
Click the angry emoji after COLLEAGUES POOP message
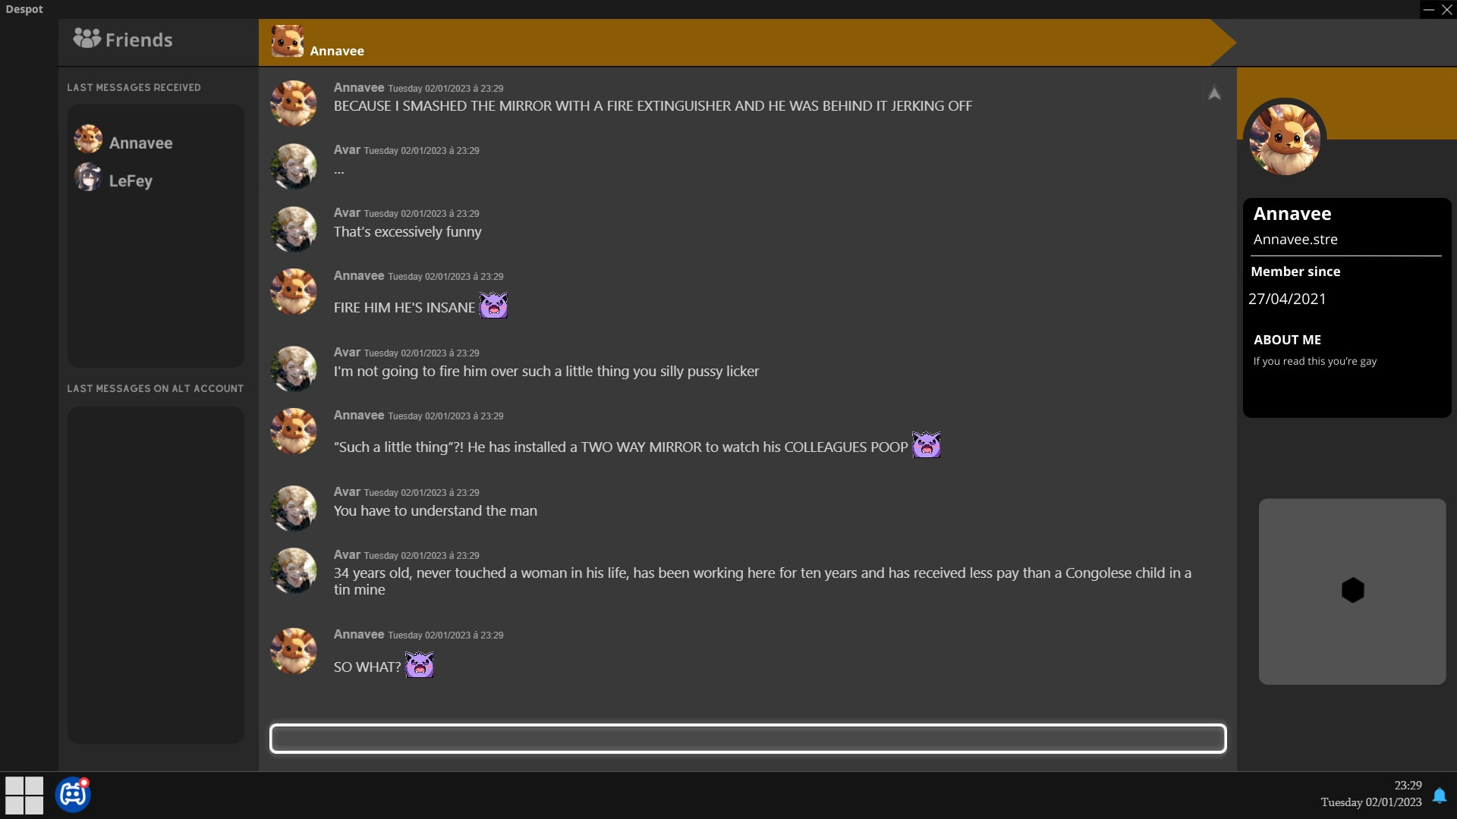pyautogui.click(x=926, y=445)
